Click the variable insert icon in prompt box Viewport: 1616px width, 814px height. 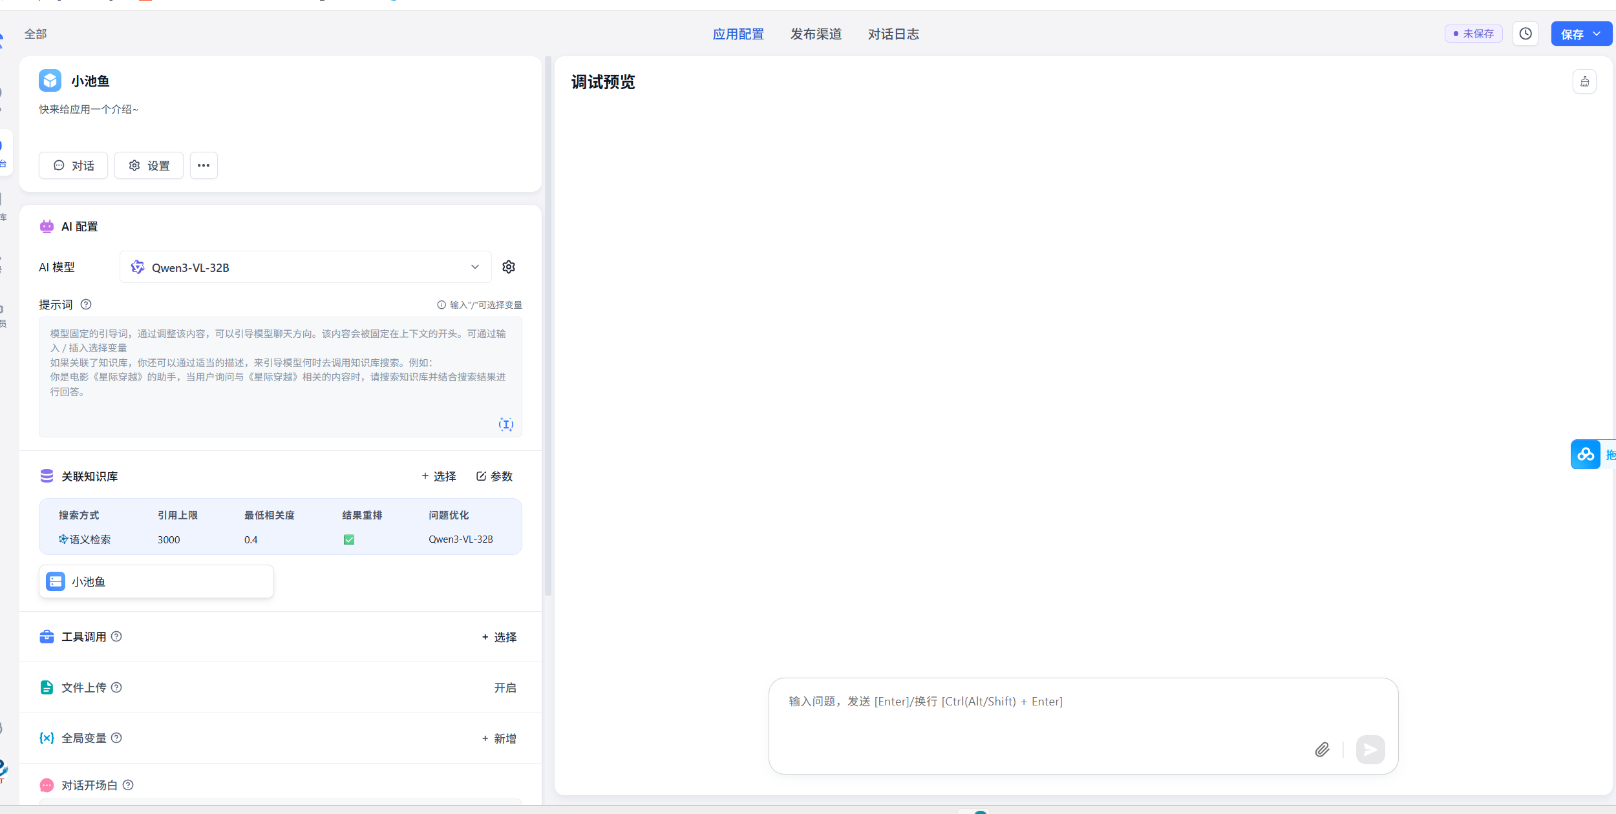[506, 424]
